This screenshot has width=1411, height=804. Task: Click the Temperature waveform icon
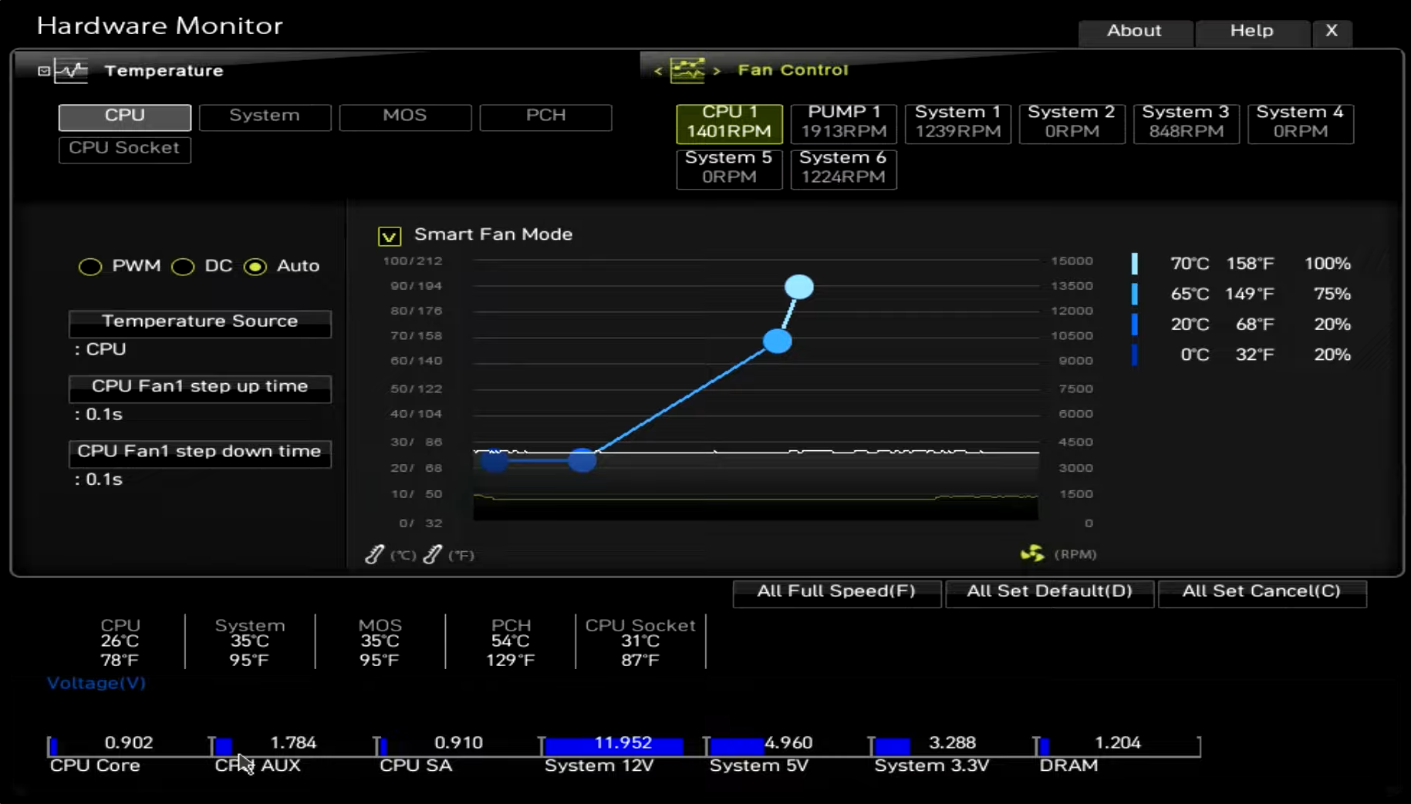click(x=71, y=71)
